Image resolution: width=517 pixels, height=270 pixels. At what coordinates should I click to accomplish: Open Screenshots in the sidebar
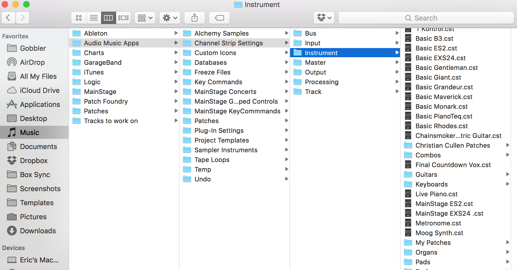[x=34, y=189]
